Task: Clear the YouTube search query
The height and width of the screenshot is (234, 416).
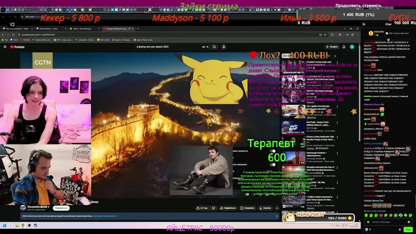Action: pyautogui.click(x=207, y=47)
